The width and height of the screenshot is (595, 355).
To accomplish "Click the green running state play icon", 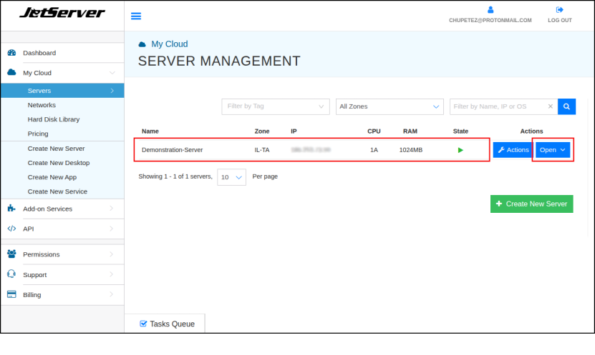I will (x=460, y=150).
